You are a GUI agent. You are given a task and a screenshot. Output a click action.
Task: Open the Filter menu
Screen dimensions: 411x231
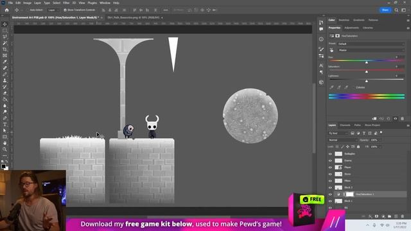[x=66, y=3]
